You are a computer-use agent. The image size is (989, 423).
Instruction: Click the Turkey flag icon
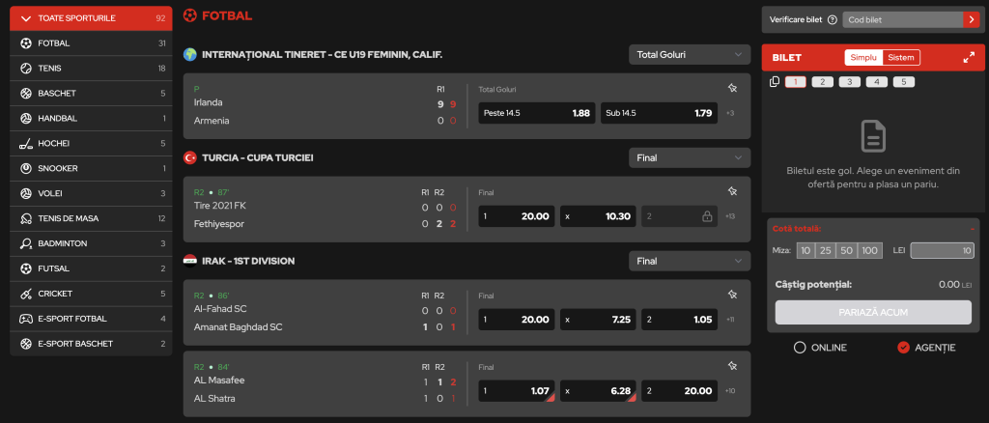point(190,157)
